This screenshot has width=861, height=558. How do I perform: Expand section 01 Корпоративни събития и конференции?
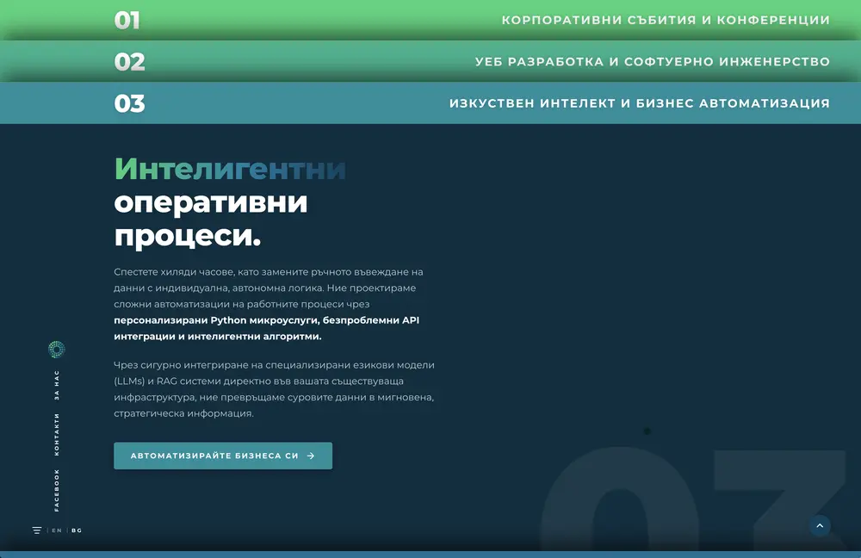point(430,20)
